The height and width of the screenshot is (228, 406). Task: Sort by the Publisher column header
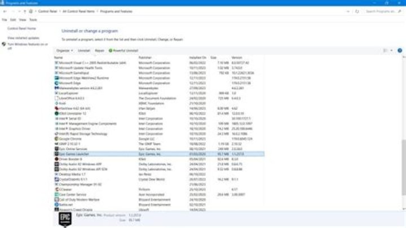tap(145, 58)
